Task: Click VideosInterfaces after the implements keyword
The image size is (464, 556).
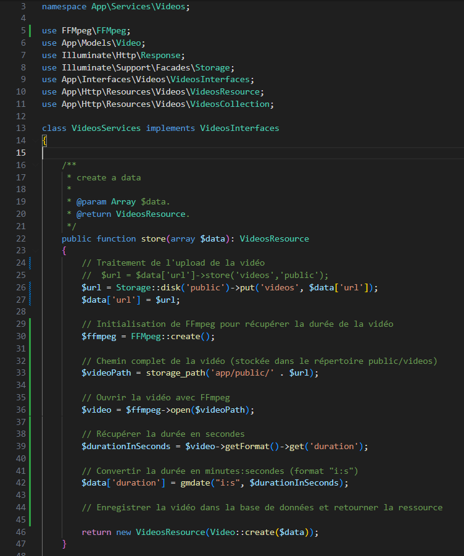Action: [x=239, y=128]
